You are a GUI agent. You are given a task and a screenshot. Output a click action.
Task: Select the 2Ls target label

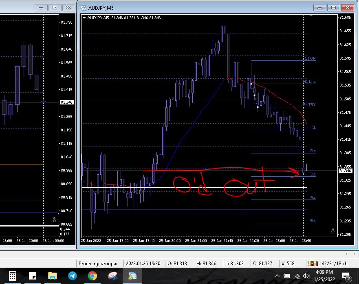pos(313,151)
